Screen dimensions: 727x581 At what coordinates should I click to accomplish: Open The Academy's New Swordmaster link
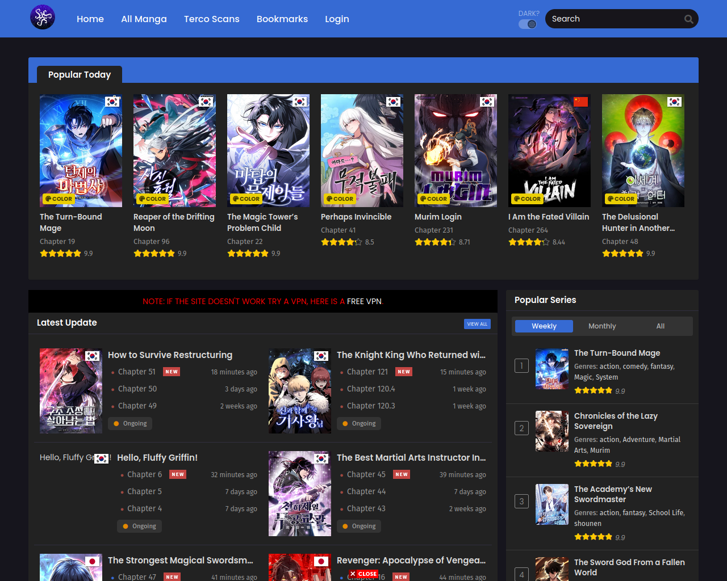(613, 494)
